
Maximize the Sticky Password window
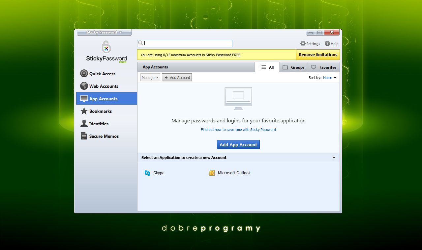pos(319,32)
